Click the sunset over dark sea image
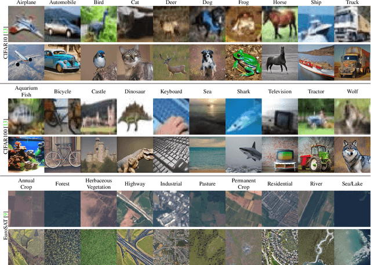 [x=208, y=117]
